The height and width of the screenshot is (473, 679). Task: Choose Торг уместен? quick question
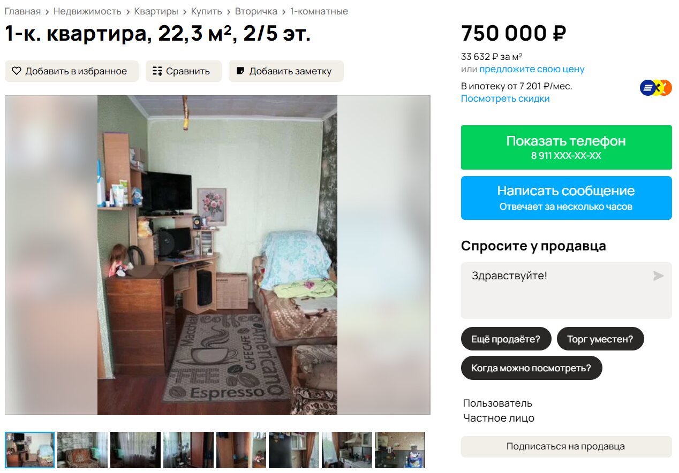click(600, 339)
